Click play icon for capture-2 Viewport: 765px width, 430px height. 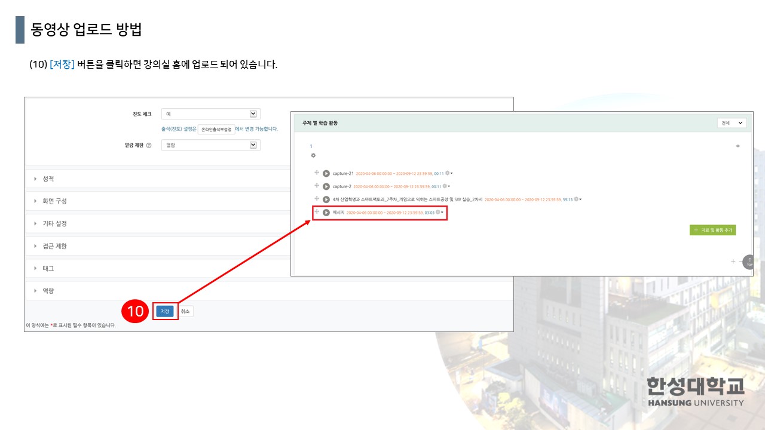(x=326, y=186)
